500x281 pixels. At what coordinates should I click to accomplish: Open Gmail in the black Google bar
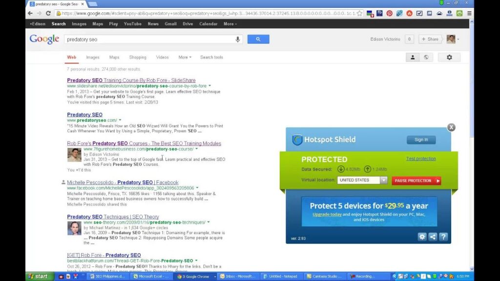(x=170, y=24)
